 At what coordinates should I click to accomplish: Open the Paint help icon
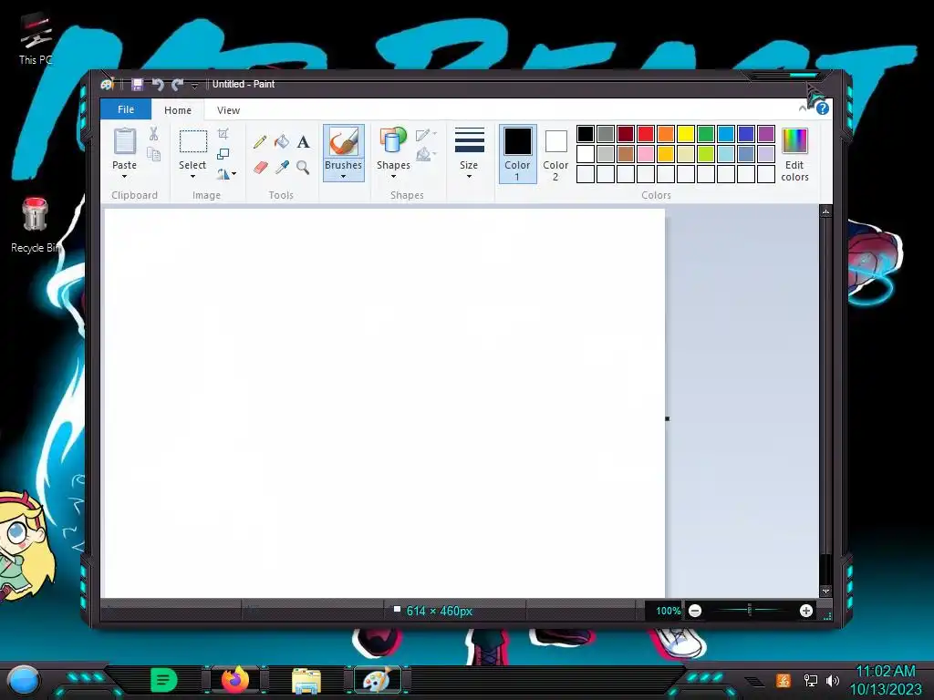pos(822,108)
